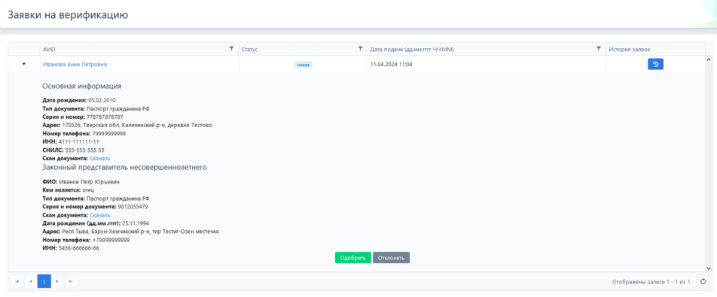This screenshot has width=717, height=297.
Task: Click scrollbar down arrow in table
Action: pyautogui.click(x=709, y=268)
